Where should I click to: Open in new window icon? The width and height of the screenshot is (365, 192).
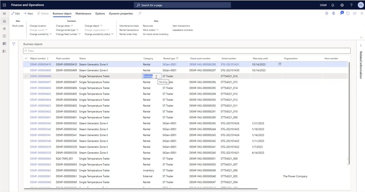[355, 14]
